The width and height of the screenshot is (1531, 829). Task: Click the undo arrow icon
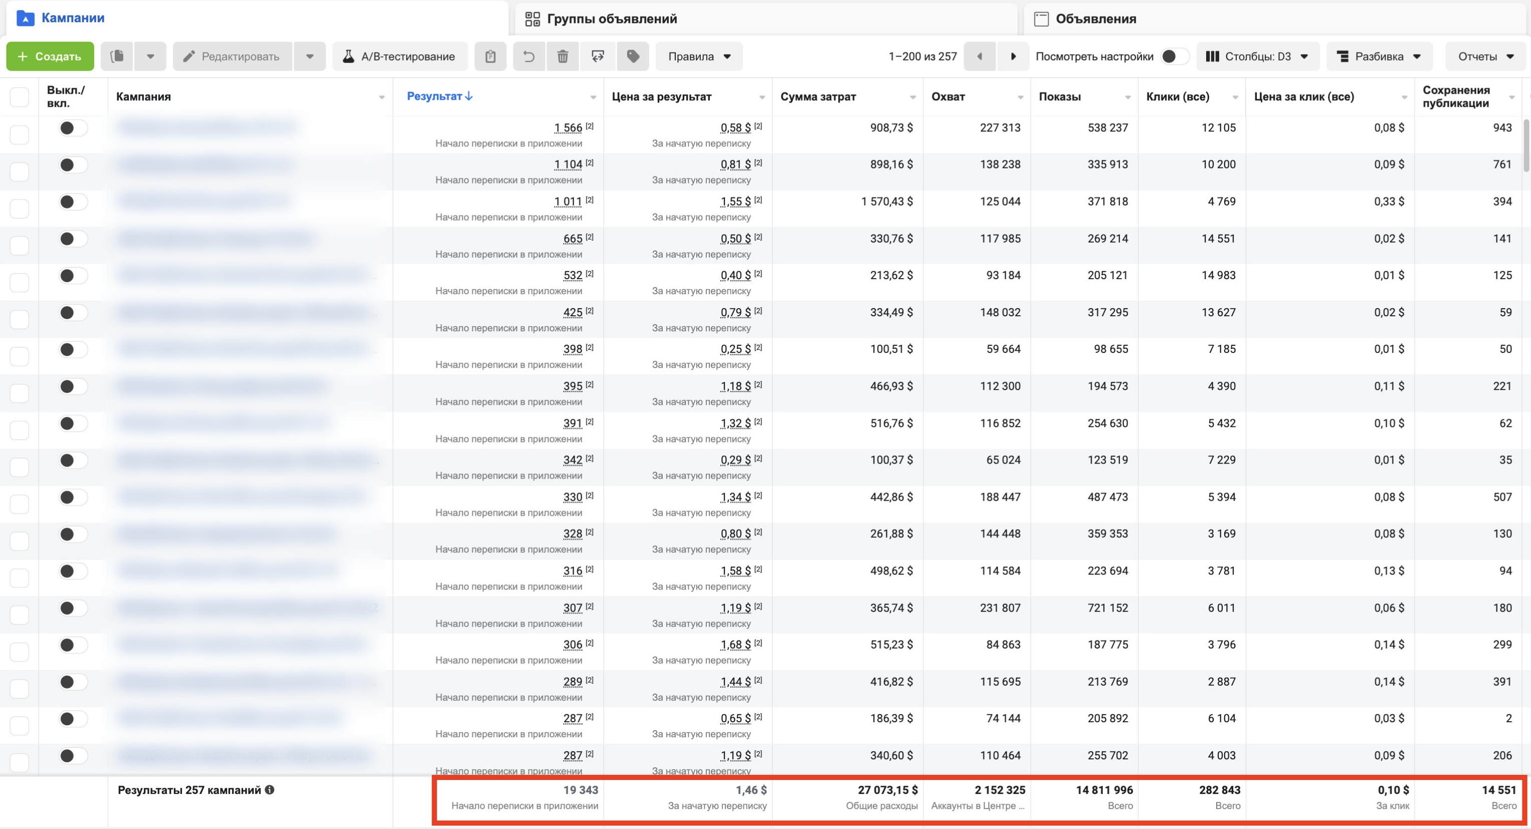pyautogui.click(x=528, y=57)
